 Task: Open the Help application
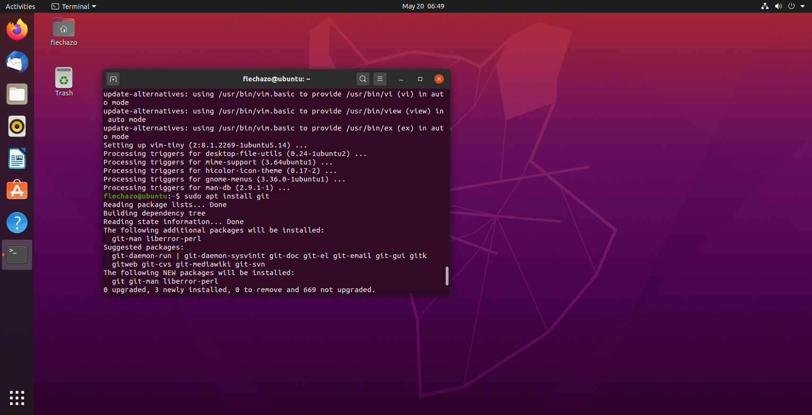coord(17,223)
